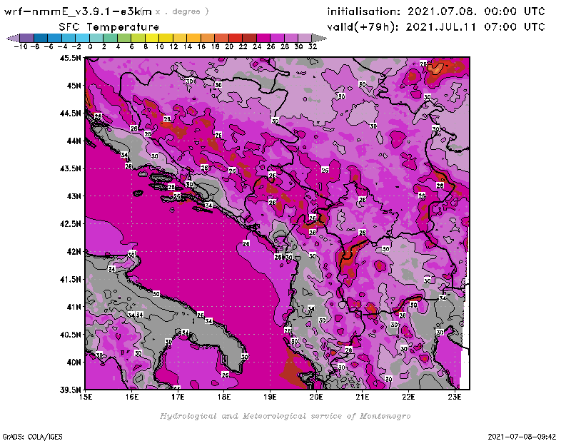Click the '-6' colorbar label

point(49,46)
